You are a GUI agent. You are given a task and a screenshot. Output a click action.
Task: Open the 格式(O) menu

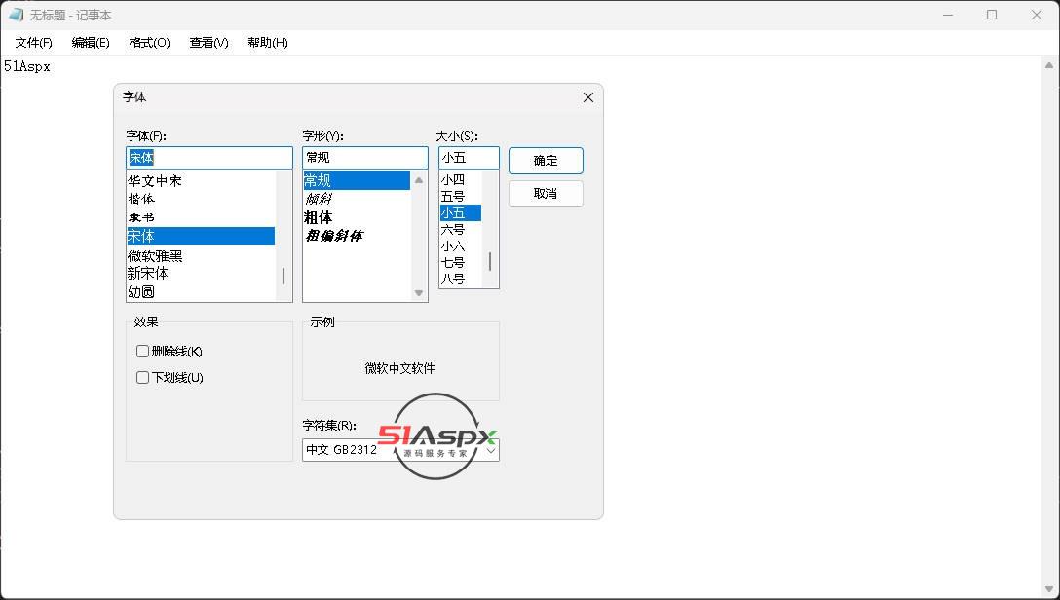pyautogui.click(x=149, y=43)
